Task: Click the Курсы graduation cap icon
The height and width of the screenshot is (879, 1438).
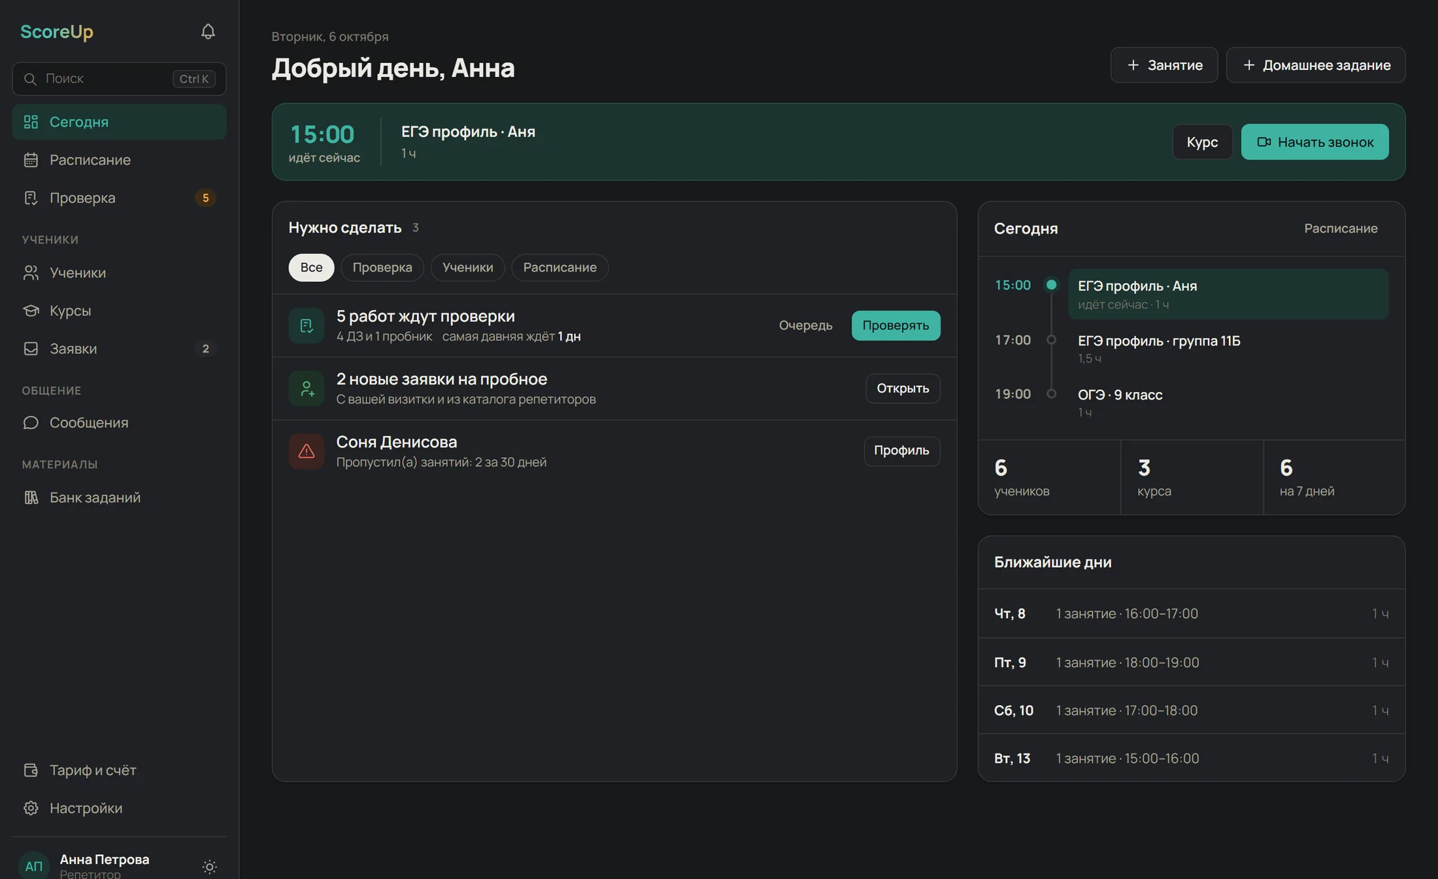Action: click(31, 311)
